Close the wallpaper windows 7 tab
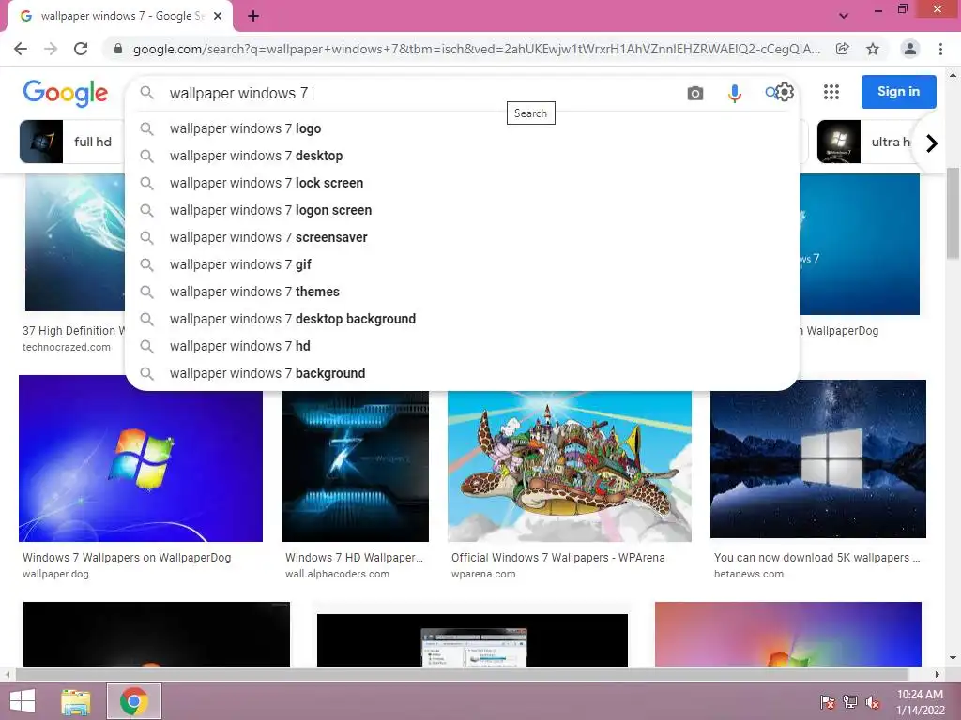The height and width of the screenshot is (720, 961). 218,16
